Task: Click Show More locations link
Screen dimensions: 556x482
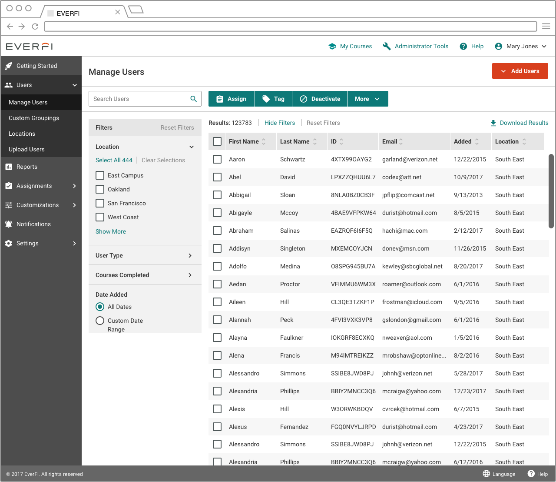Action: (x=111, y=232)
